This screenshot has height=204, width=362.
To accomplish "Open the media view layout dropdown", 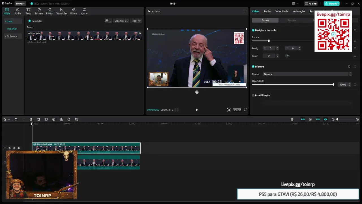I will [x=108, y=21].
